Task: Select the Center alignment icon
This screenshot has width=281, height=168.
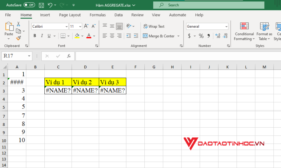Action: (x=112, y=36)
